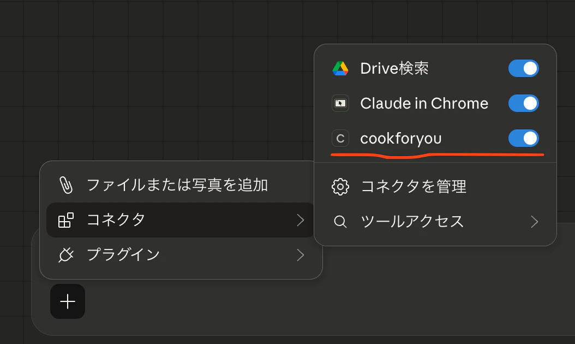The height and width of the screenshot is (344, 575).
Task: Click the connectors grid icon
Action: coord(66,220)
